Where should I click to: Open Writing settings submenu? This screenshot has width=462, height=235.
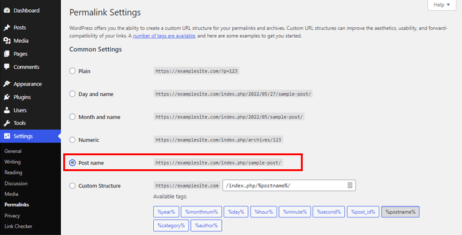pos(12,162)
